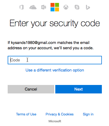This screenshot has height=126, width=109.
Task: Follow the Sign in link
Action: (88, 114)
